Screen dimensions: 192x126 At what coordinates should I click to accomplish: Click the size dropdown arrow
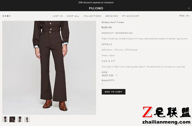(117, 75)
